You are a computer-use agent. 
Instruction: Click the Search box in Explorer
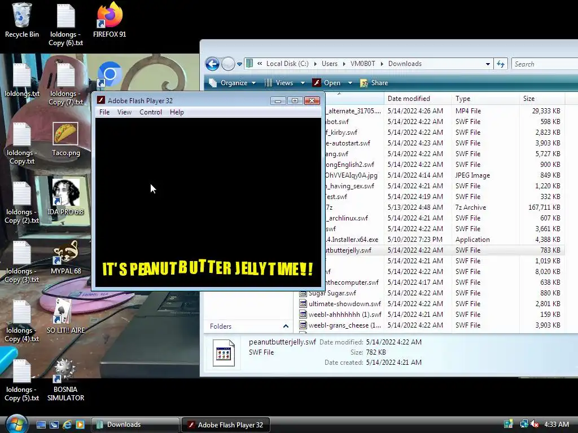click(x=545, y=64)
